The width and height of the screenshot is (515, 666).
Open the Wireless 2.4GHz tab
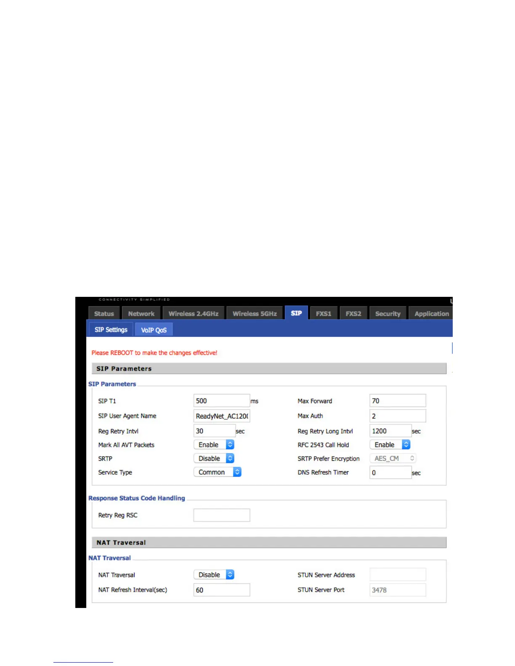194,313
